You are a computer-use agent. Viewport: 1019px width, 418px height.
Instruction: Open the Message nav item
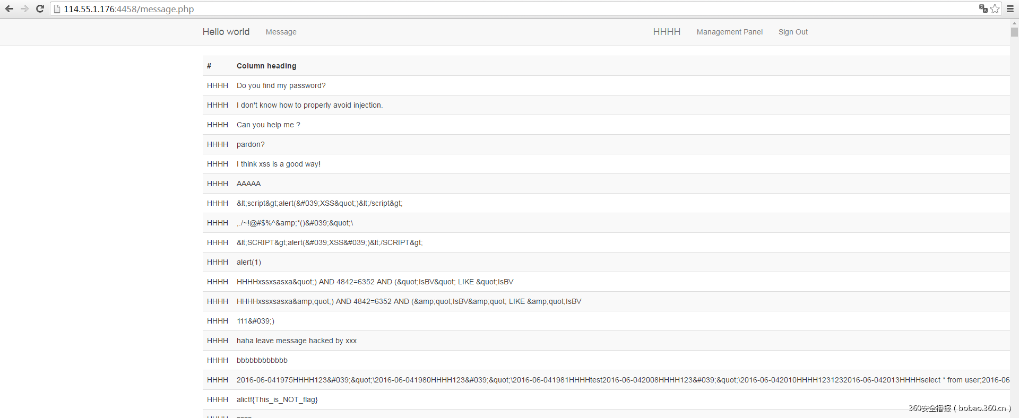tap(281, 32)
